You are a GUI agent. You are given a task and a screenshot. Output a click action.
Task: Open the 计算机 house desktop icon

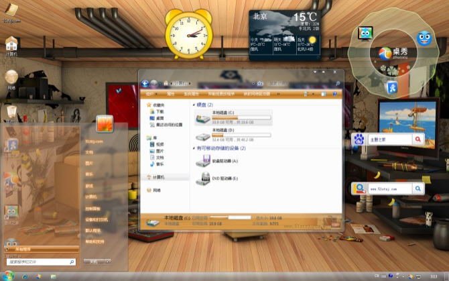click(11, 44)
